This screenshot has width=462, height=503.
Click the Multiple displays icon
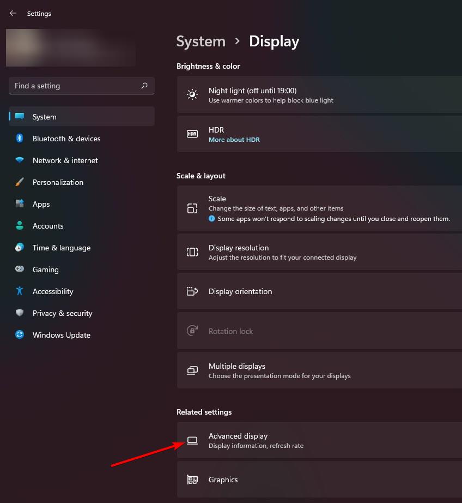click(192, 370)
